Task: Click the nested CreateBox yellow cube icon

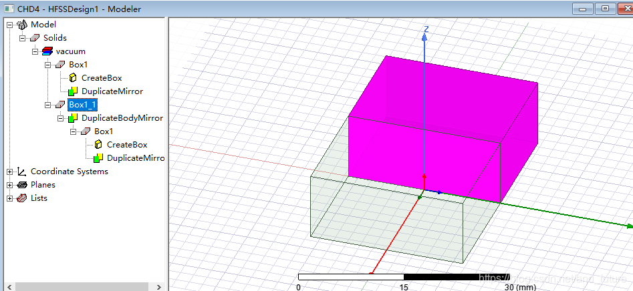Action: [98, 144]
